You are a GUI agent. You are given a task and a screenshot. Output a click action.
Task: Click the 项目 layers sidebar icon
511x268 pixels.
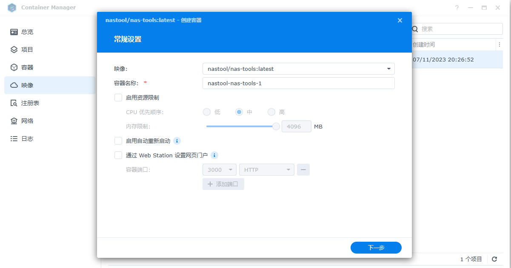click(x=14, y=50)
